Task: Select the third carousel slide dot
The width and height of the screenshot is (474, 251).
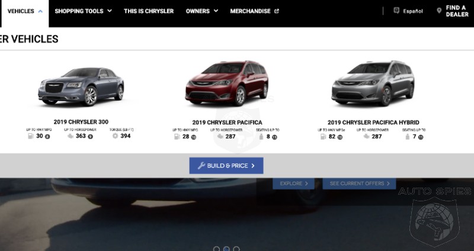Action: tap(236, 249)
